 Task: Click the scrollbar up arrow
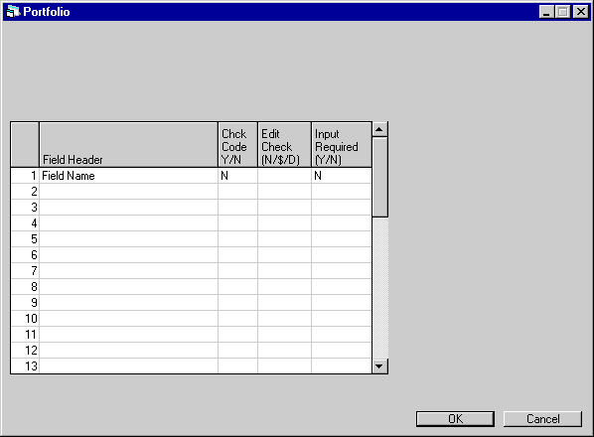(x=379, y=129)
